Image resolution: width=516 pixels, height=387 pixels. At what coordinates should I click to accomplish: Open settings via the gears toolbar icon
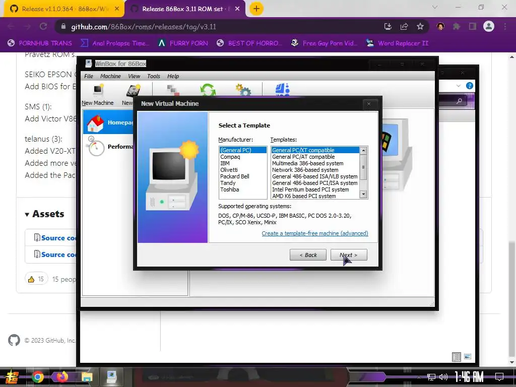point(243,90)
